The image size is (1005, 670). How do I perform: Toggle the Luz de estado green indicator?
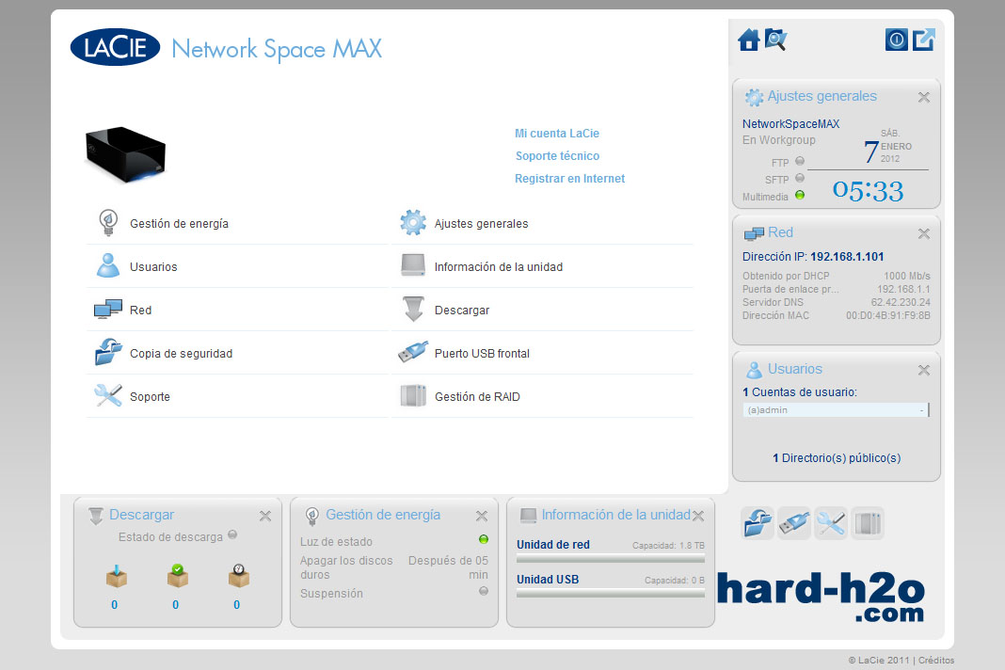484,539
